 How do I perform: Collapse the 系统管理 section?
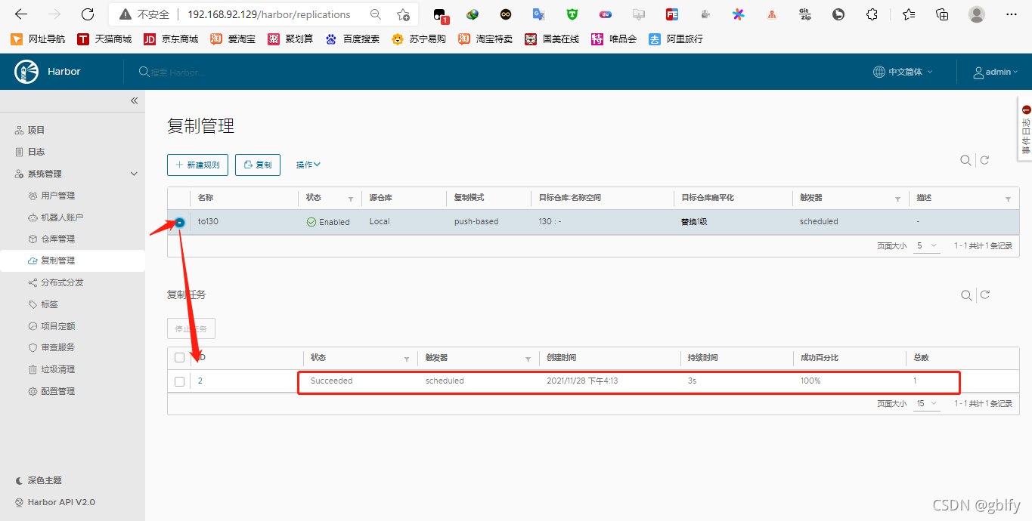[134, 174]
